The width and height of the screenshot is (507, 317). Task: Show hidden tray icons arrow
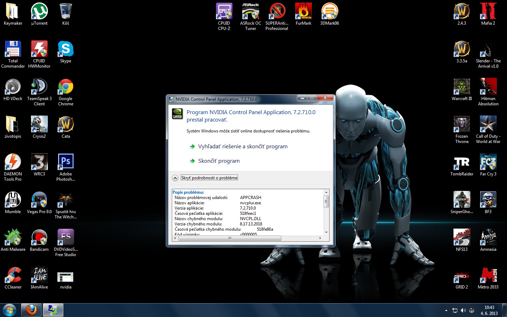pyautogui.click(x=446, y=310)
